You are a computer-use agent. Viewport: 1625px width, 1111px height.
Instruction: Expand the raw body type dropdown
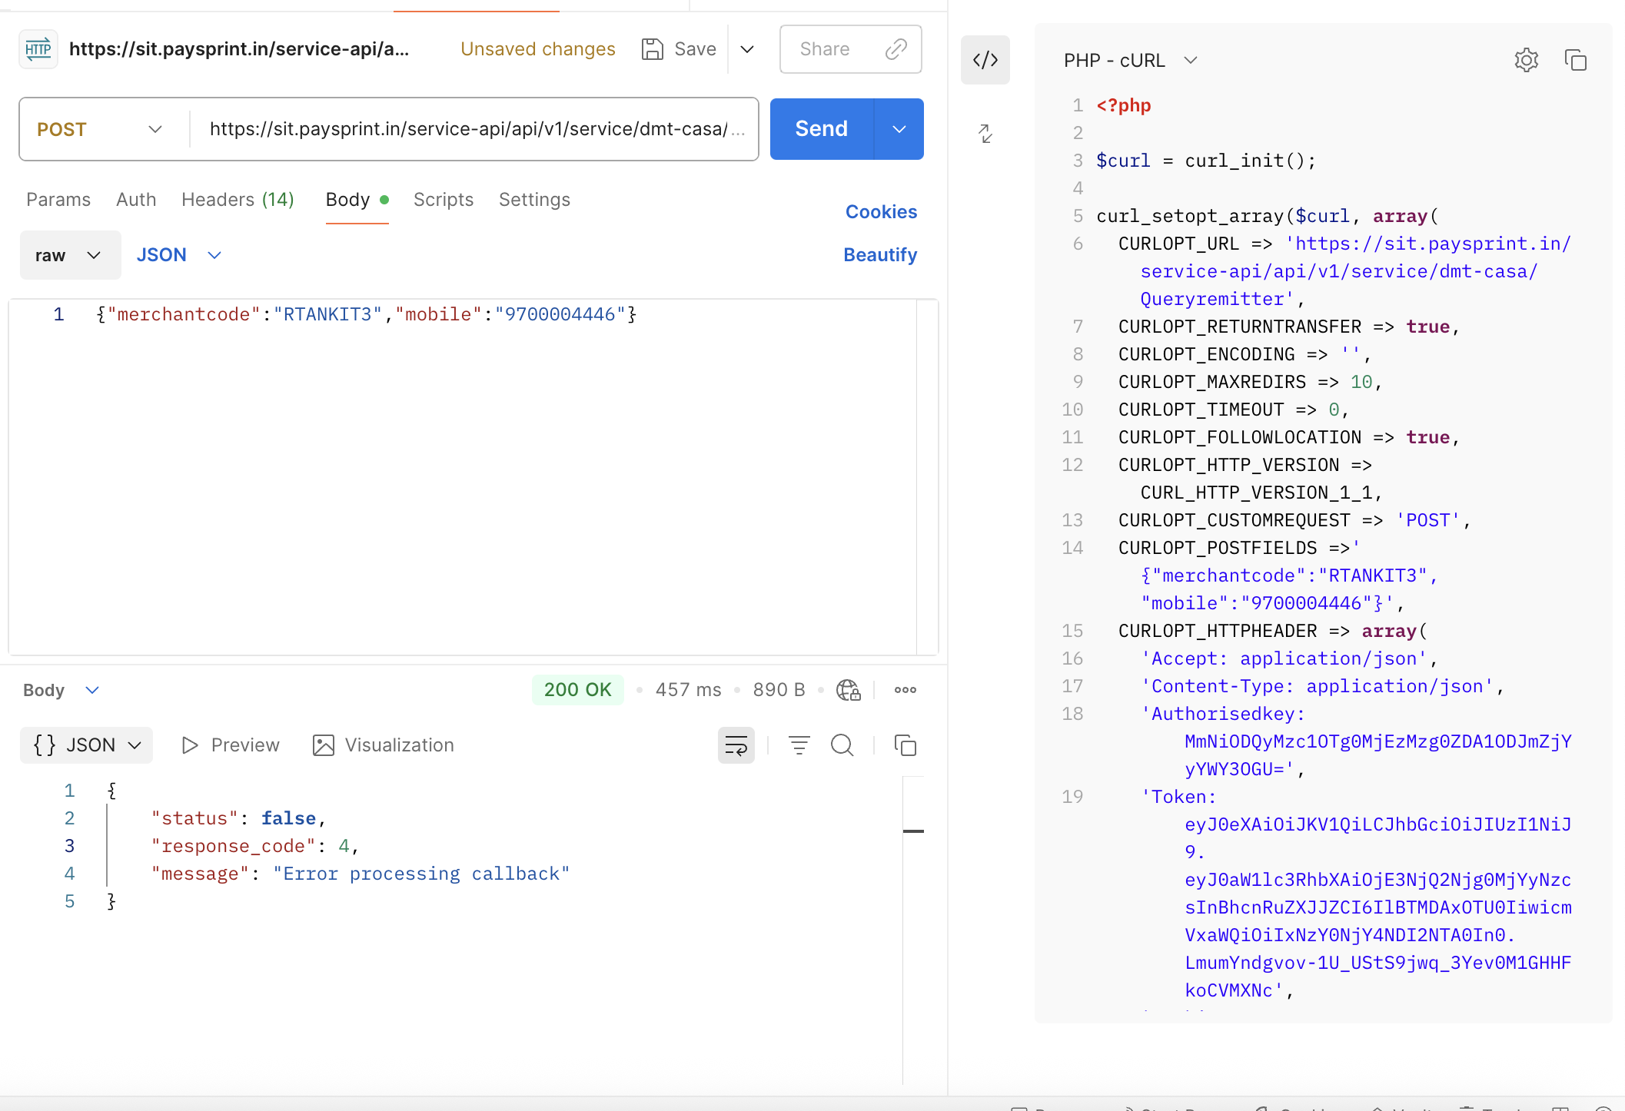pos(70,255)
